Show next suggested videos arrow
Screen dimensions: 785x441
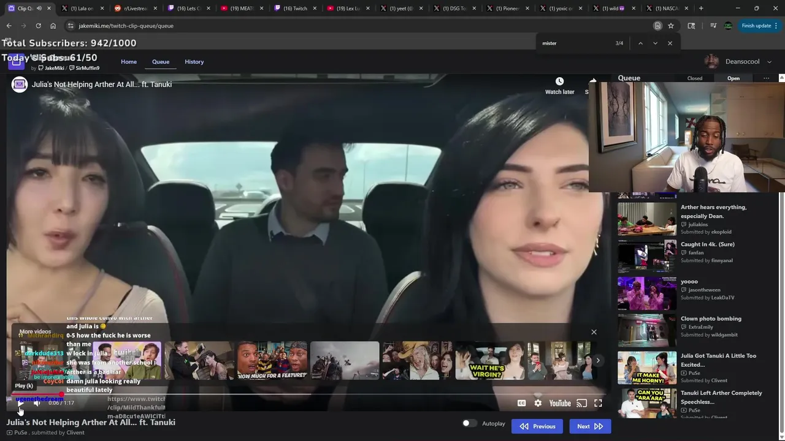point(598,360)
